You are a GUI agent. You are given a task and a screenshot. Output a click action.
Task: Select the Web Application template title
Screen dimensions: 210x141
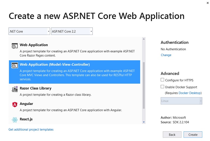pyautogui.click(x=34, y=45)
